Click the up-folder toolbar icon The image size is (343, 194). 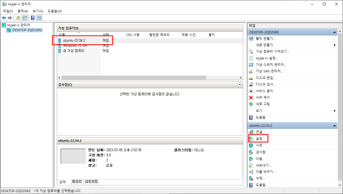point(18,18)
